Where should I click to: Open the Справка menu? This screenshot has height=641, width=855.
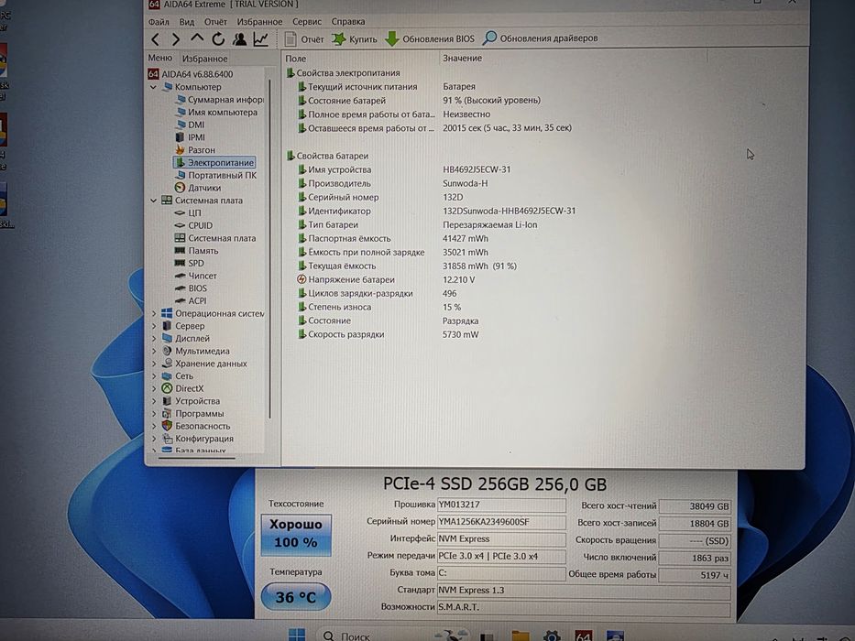point(348,22)
